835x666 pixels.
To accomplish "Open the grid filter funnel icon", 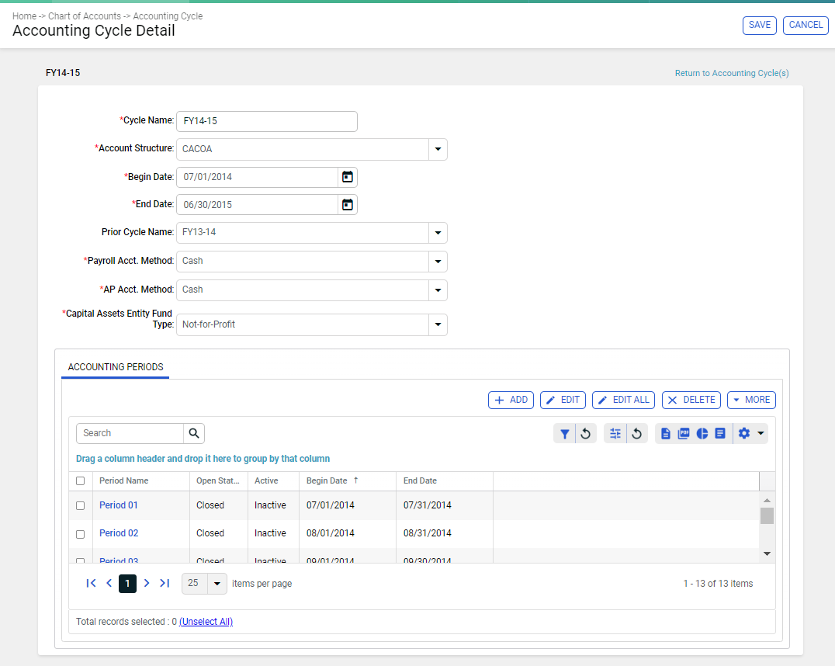I will pos(564,434).
